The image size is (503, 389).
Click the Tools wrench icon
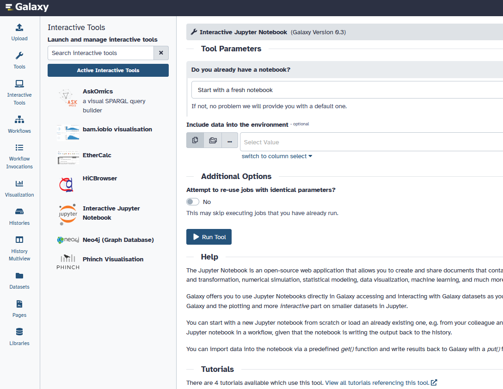pyautogui.click(x=19, y=56)
